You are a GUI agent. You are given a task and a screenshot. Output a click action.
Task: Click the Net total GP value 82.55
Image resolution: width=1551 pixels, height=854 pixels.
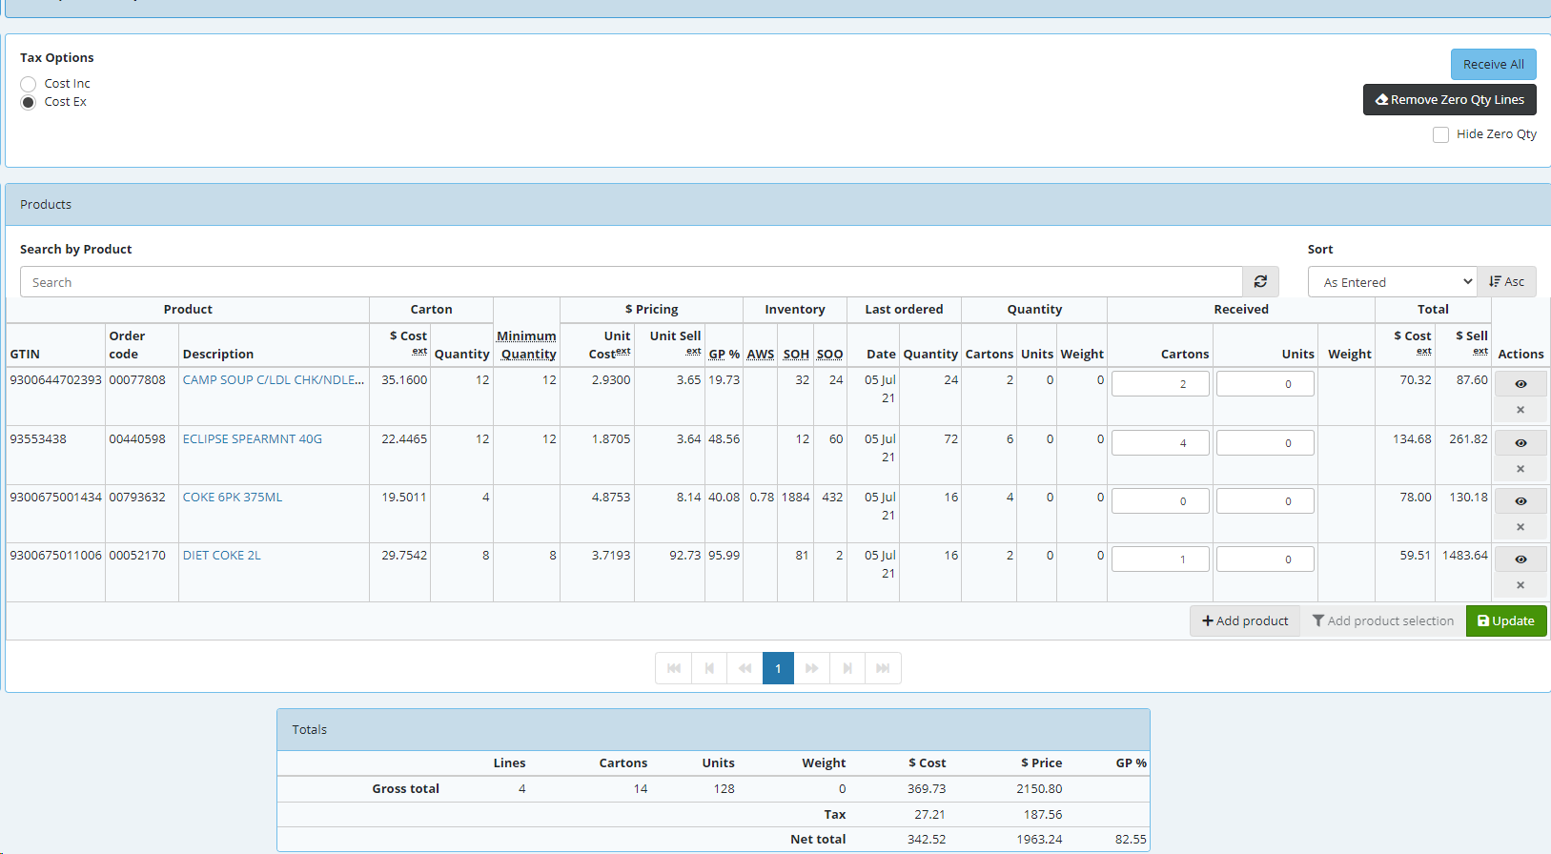[1131, 839]
